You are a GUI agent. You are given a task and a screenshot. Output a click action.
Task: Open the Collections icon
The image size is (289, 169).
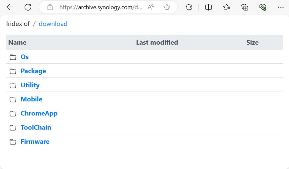(x=244, y=7)
